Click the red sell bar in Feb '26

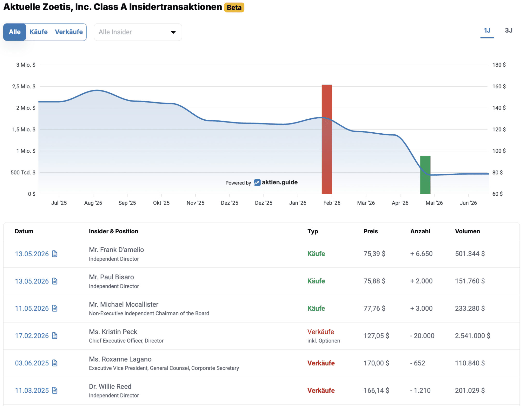(327, 139)
